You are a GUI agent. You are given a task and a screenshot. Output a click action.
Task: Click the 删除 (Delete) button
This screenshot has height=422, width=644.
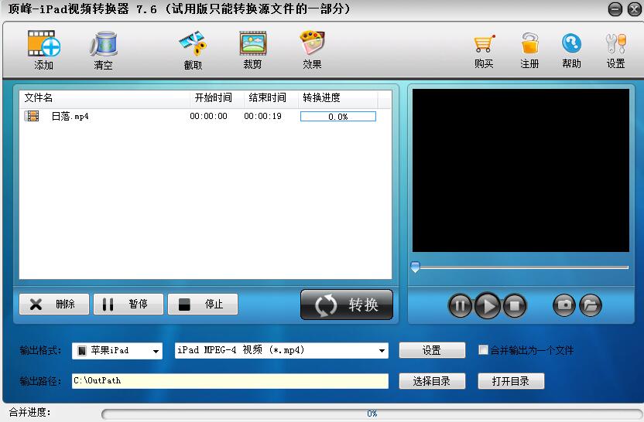pyautogui.click(x=54, y=304)
